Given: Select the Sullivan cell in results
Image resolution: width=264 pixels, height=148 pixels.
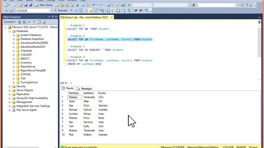Looking at the screenshot, I should point(87,110).
